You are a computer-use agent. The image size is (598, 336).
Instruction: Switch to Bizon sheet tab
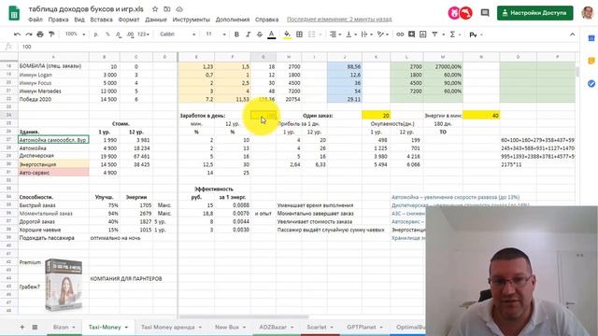(x=61, y=327)
